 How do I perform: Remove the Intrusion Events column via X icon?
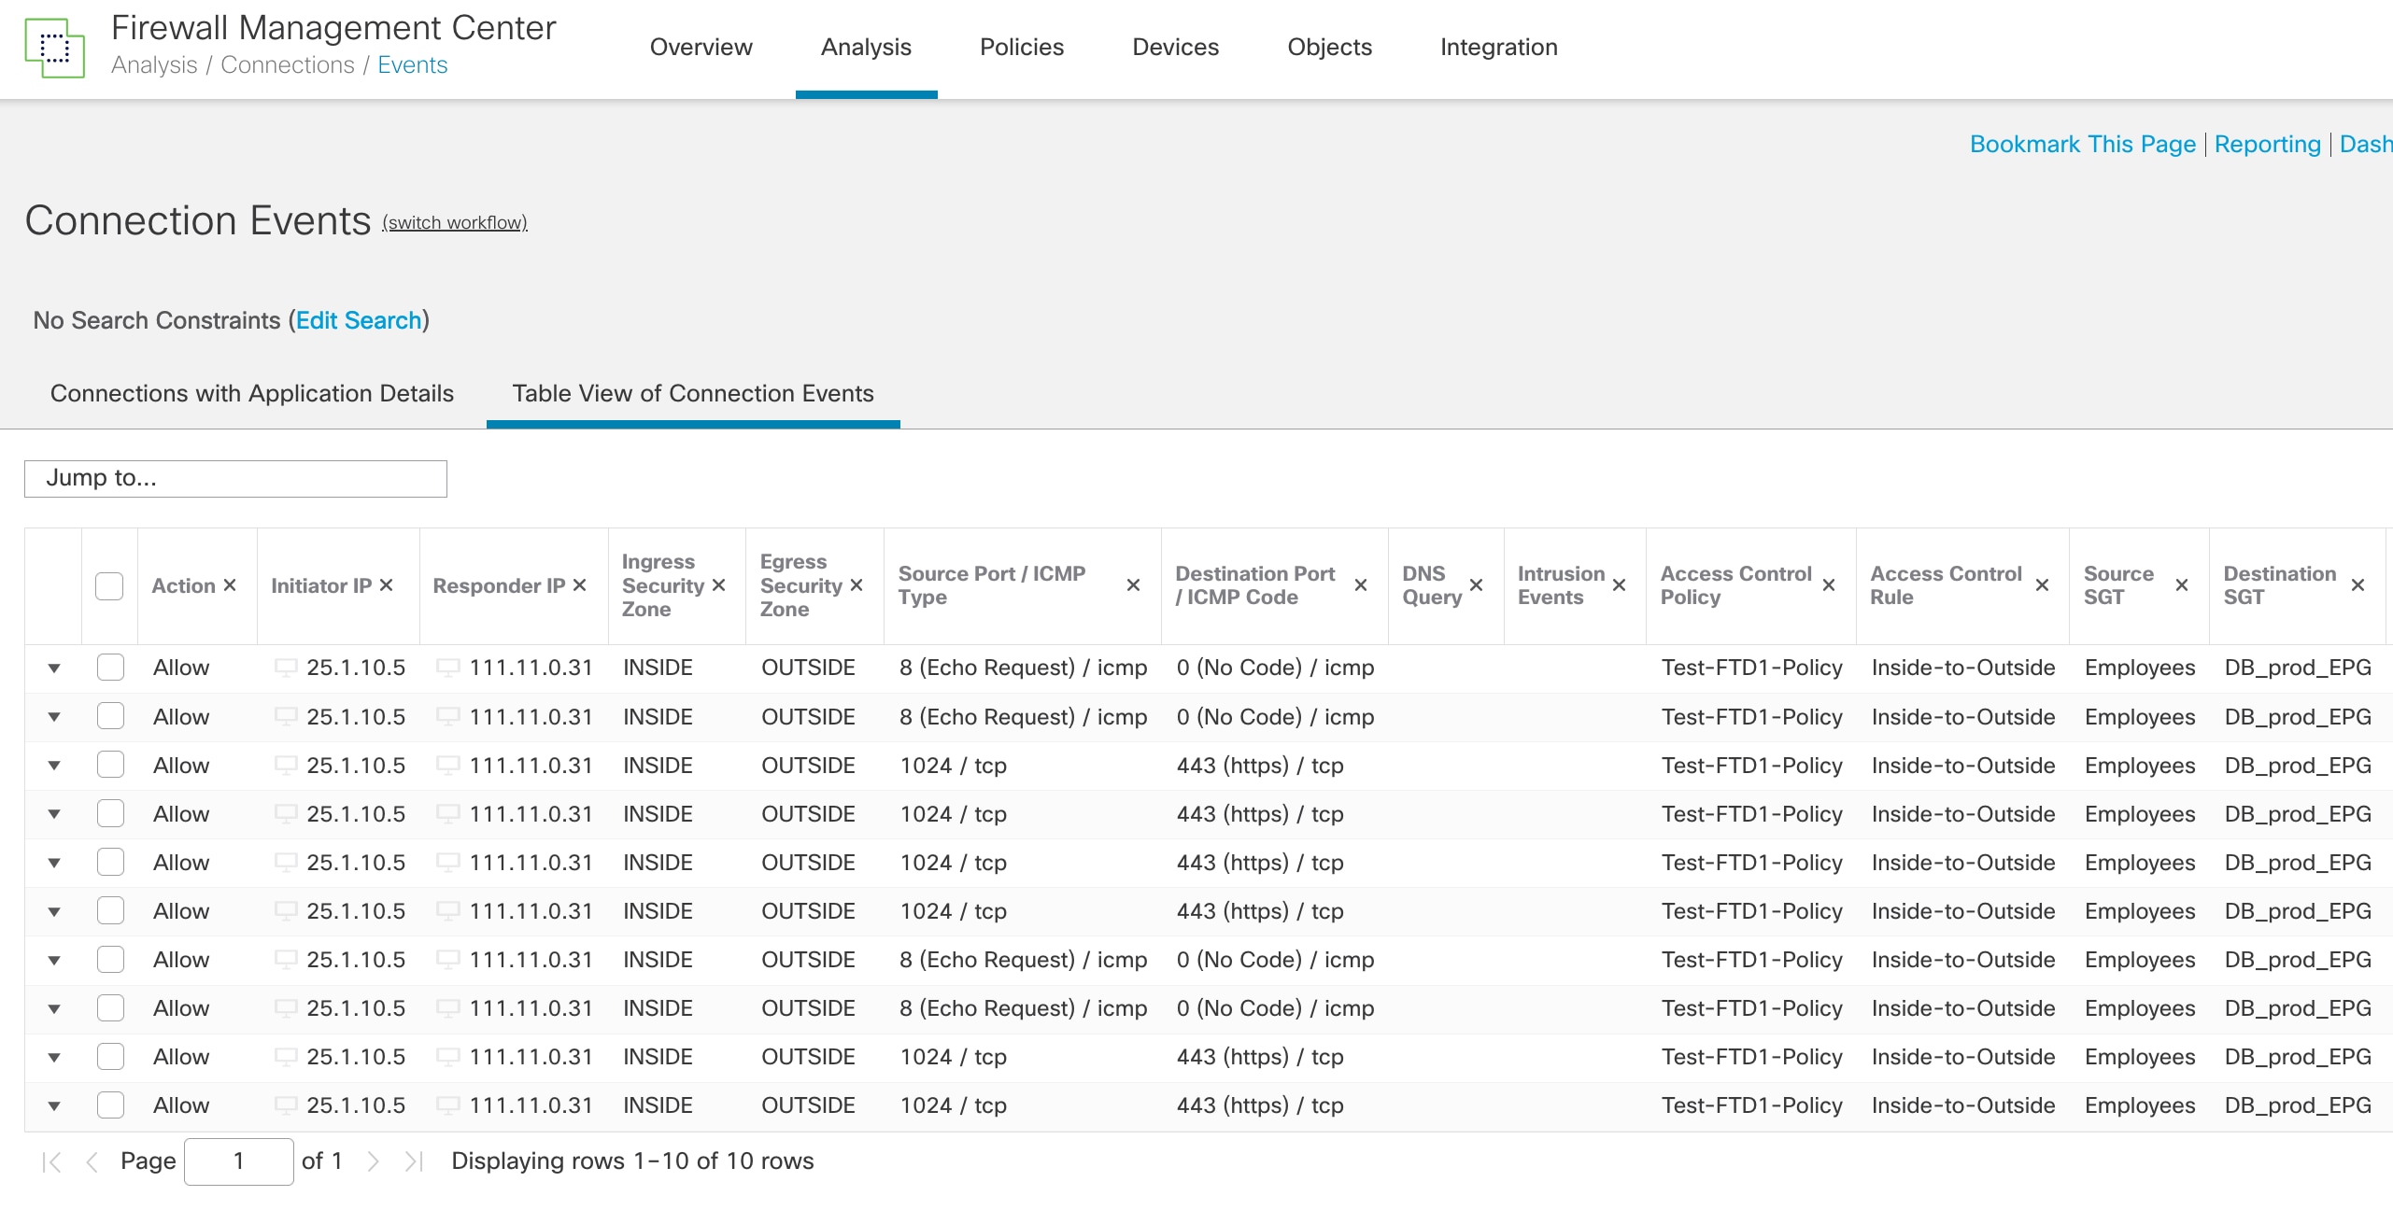1620,585
